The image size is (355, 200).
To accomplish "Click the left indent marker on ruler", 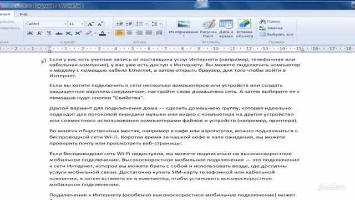I will coord(49,51).
